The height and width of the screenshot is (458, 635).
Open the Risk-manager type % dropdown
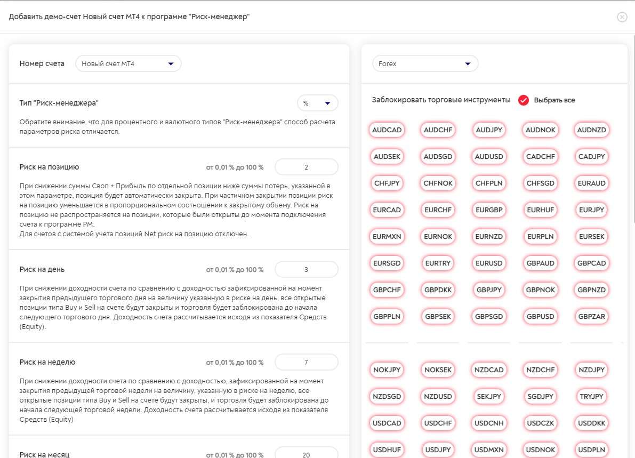click(x=318, y=103)
